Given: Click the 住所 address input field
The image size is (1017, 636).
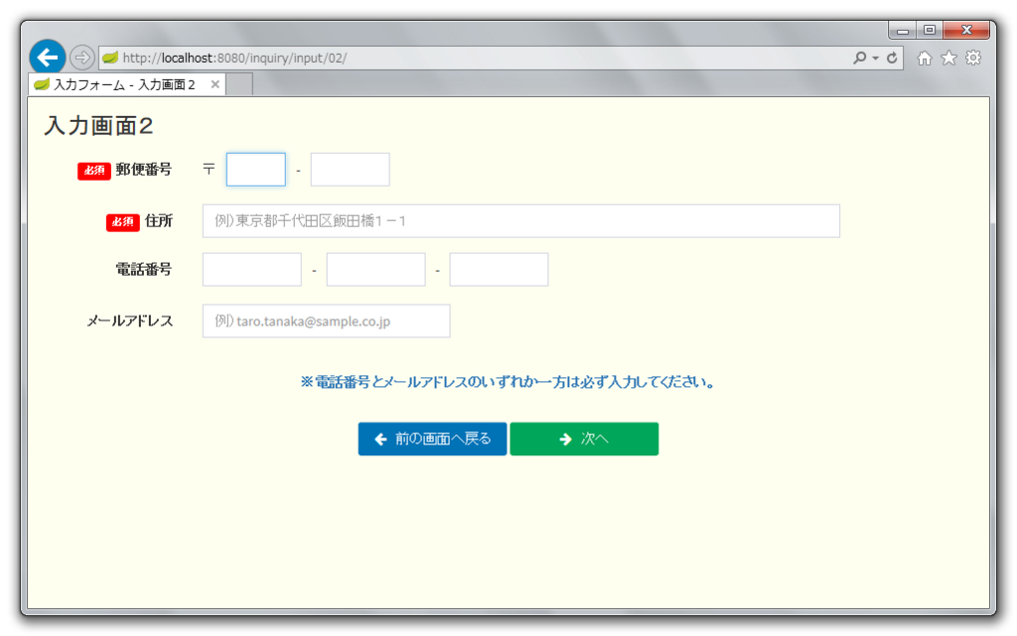Looking at the screenshot, I should 520,221.
